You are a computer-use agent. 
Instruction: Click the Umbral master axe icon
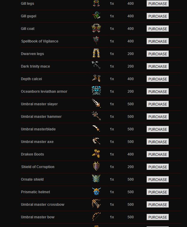coord(96,141)
